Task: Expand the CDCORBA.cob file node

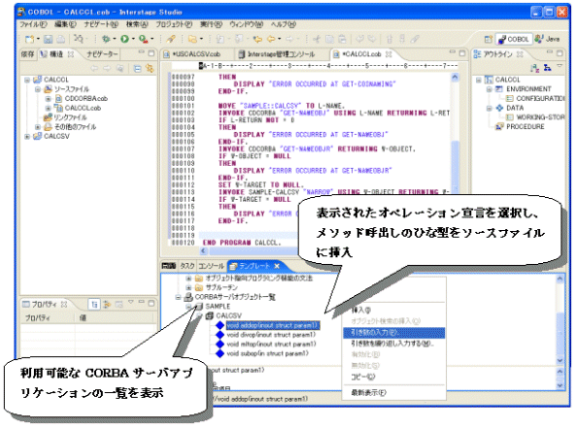Action: tap(49, 99)
